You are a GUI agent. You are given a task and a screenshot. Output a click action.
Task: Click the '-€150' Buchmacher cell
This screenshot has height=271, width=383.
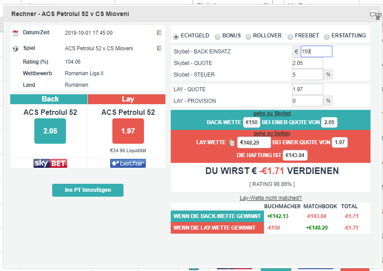(x=273, y=228)
